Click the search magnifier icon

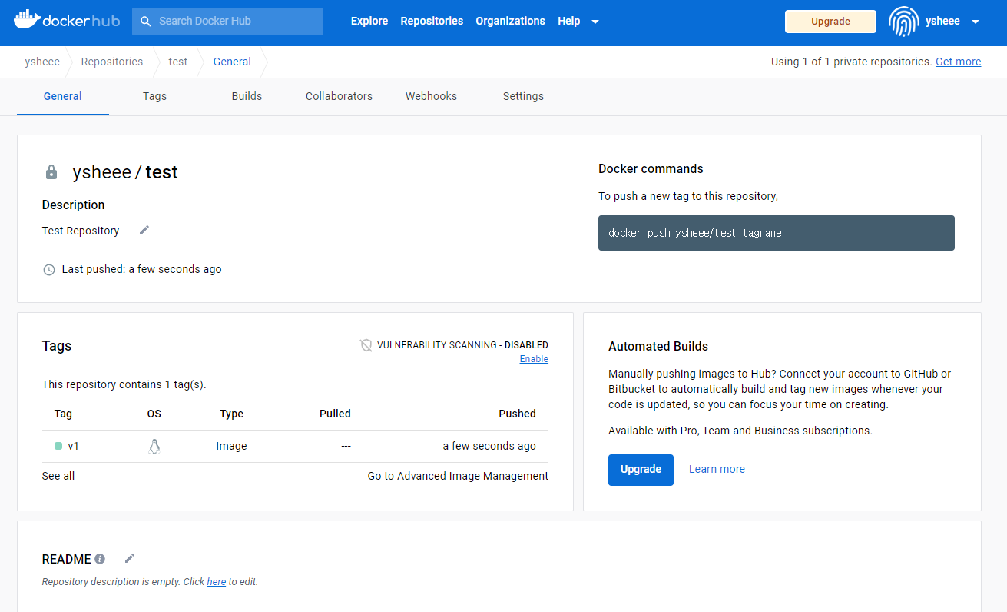(x=145, y=22)
